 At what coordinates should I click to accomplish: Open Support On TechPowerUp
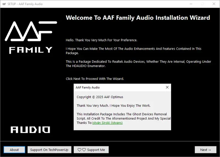tap(49, 150)
